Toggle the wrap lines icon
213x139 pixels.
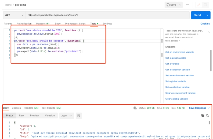(x=79, y=116)
